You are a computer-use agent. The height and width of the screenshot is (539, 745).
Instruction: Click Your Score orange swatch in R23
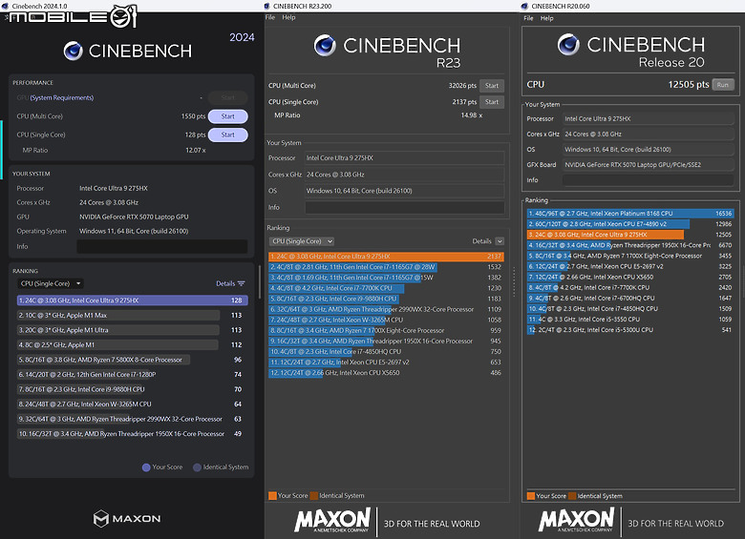pos(273,496)
